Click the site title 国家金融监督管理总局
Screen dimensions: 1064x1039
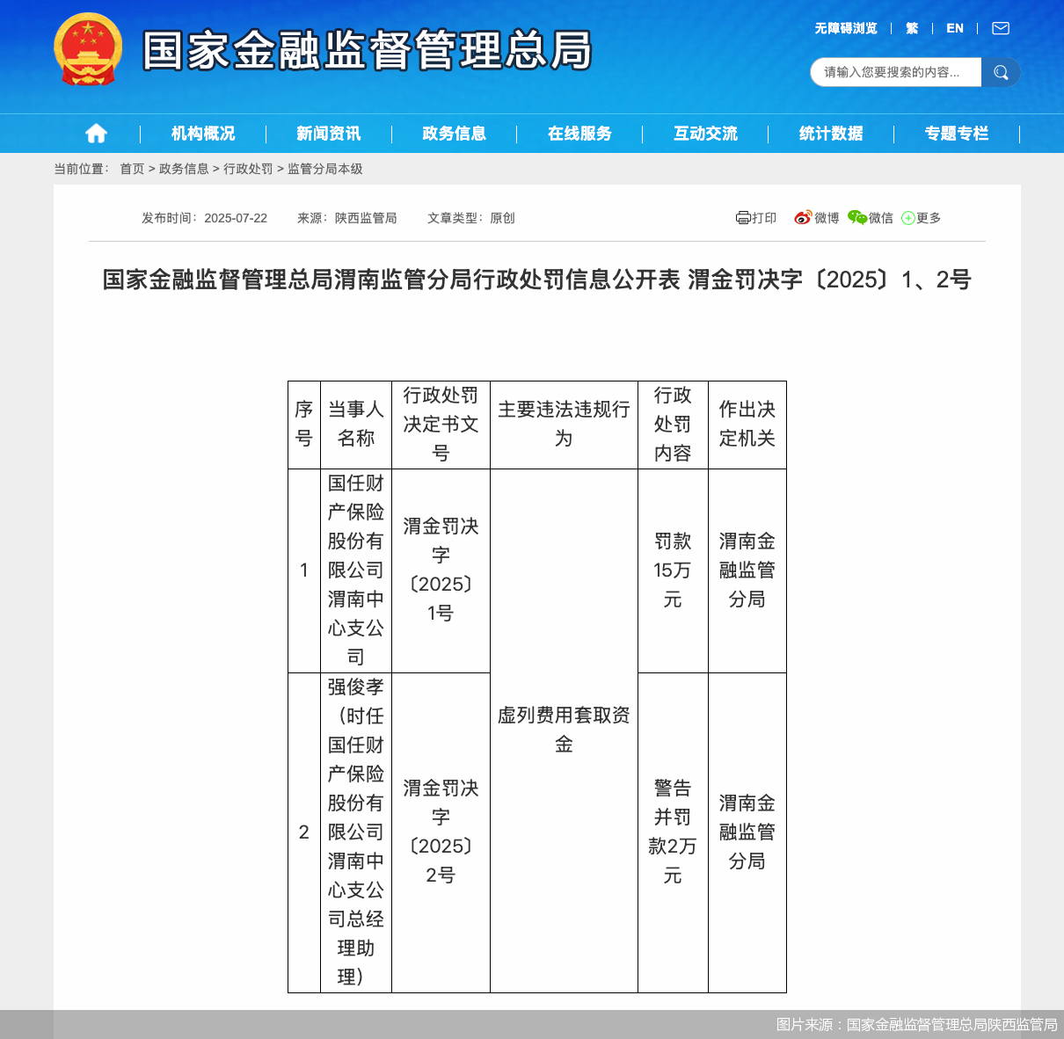368,50
